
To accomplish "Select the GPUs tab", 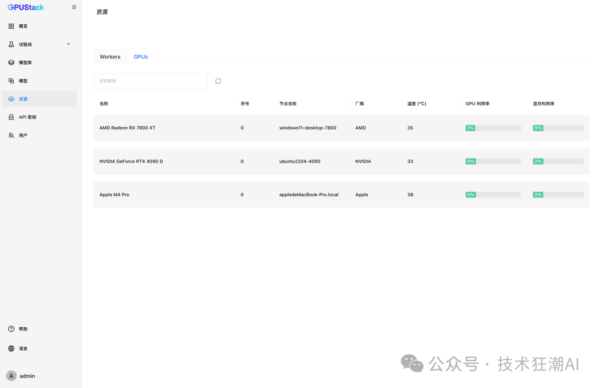I will pos(141,57).
